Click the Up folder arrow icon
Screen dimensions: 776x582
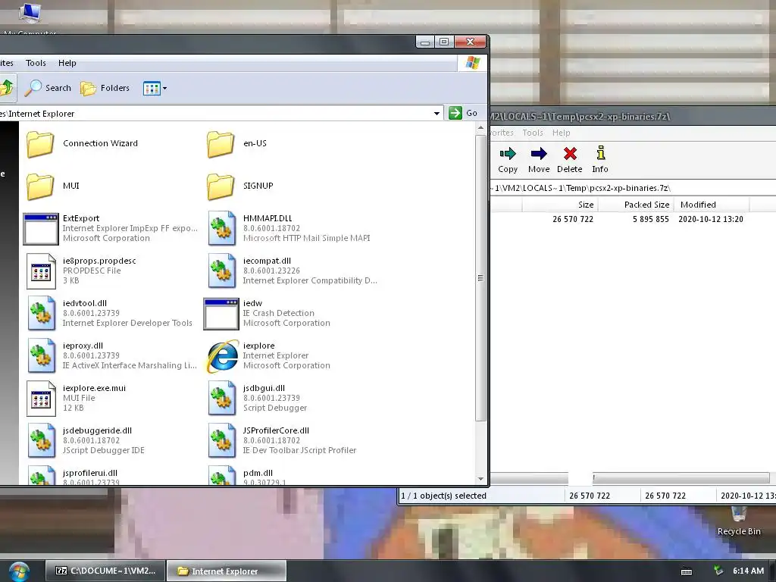tap(7, 88)
